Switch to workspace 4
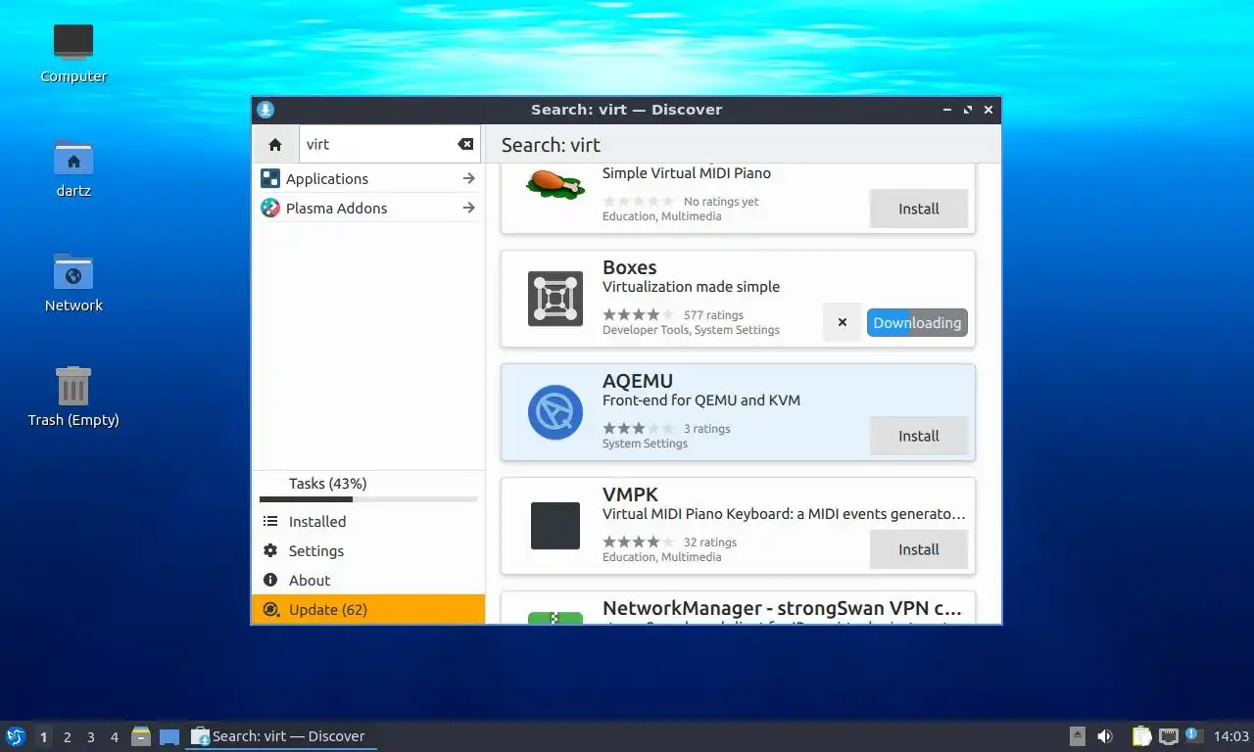 (115, 737)
